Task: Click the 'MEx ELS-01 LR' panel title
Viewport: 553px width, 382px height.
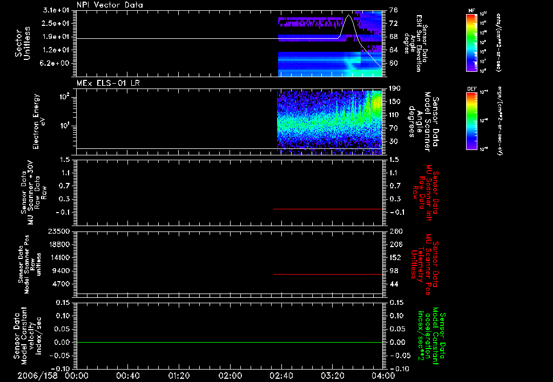Action: 108,83
